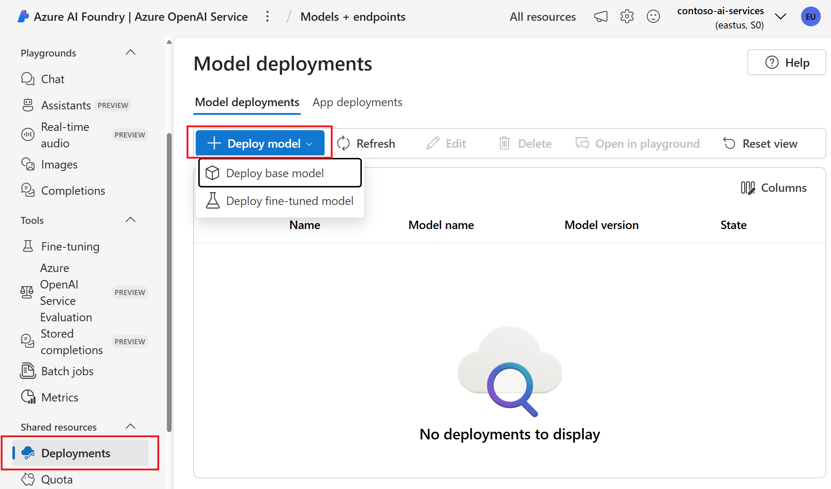Viewport: 831px width, 489px height.
Task: Go to Batch jobs
Action: (x=67, y=371)
